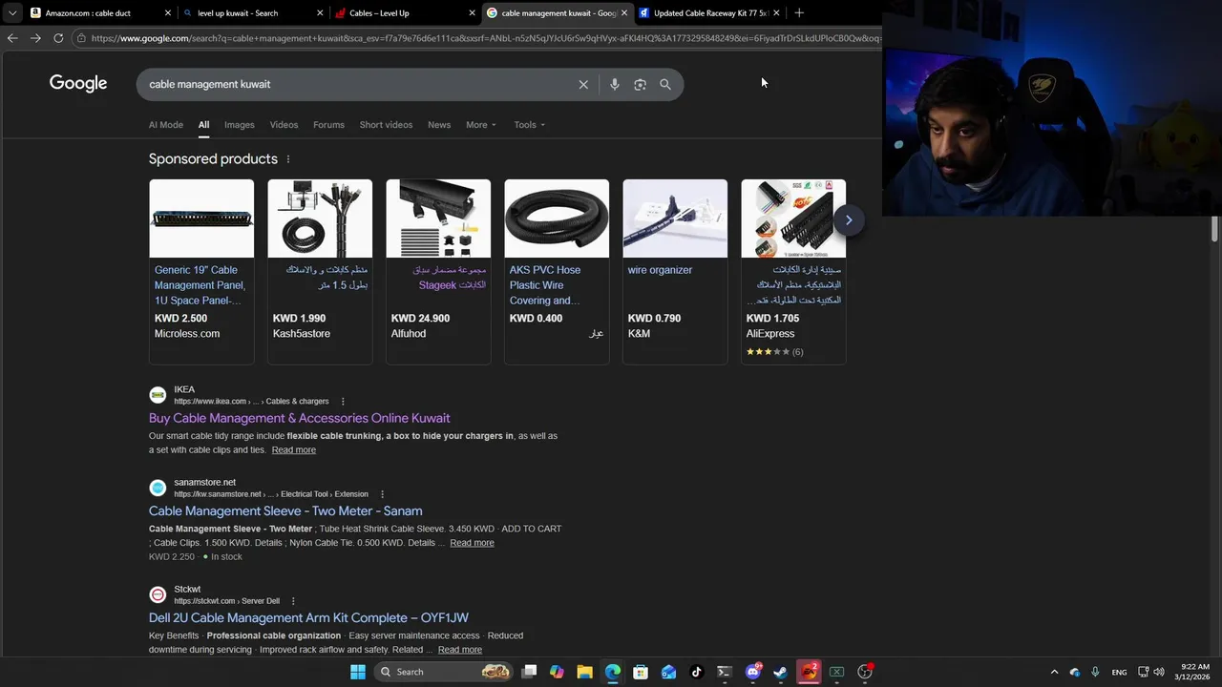Close the Cables – Level Up tab

point(472,13)
